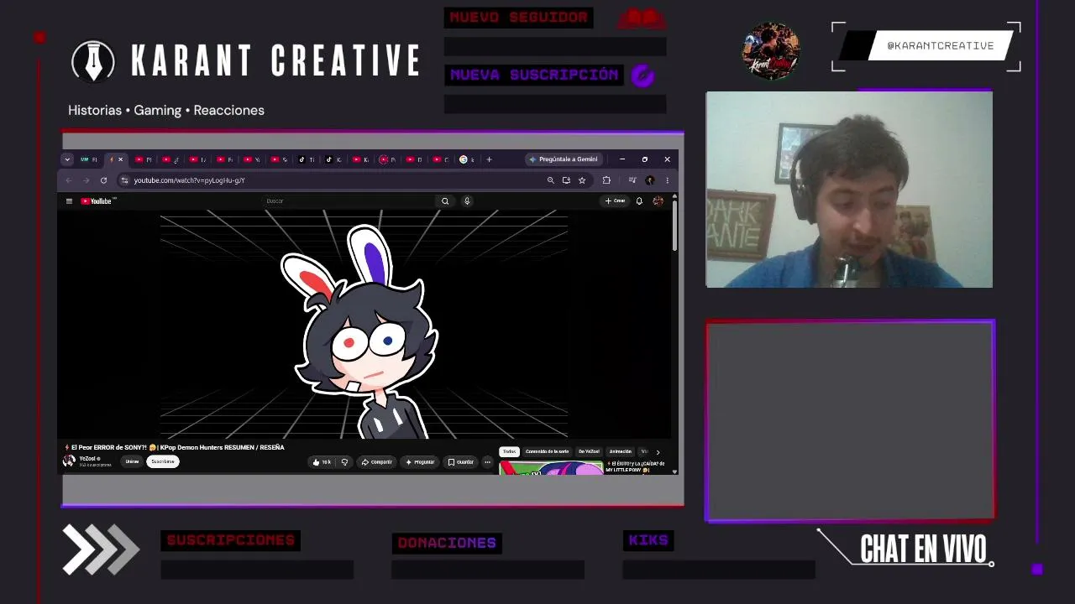
Task: Open more actions ellipsis under video
Action: pyautogui.click(x=487, y=462)
